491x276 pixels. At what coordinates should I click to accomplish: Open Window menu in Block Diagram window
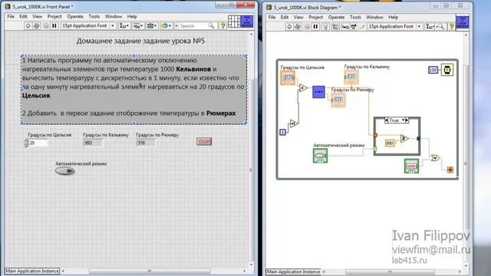click(x=374, y=17)
